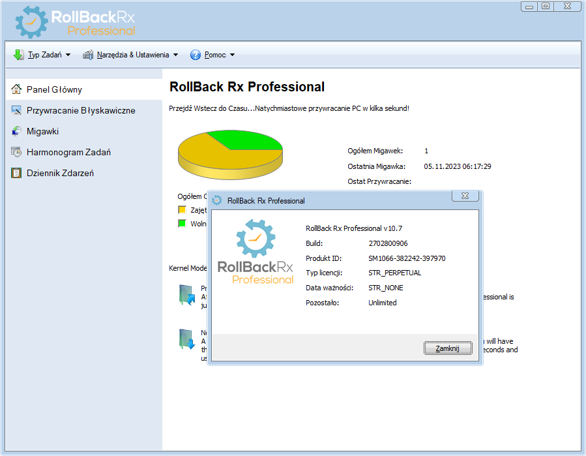The height and width of the screenshot is (456, 586).
Task: Close the RollBack Rx Professional about dialog
Action: tap(465, 196)
